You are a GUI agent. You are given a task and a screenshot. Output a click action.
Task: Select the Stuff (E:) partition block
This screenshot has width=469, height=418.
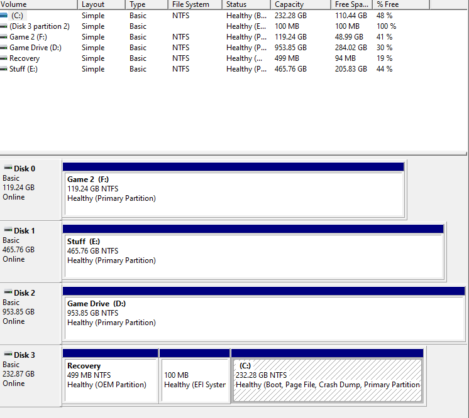253,252
